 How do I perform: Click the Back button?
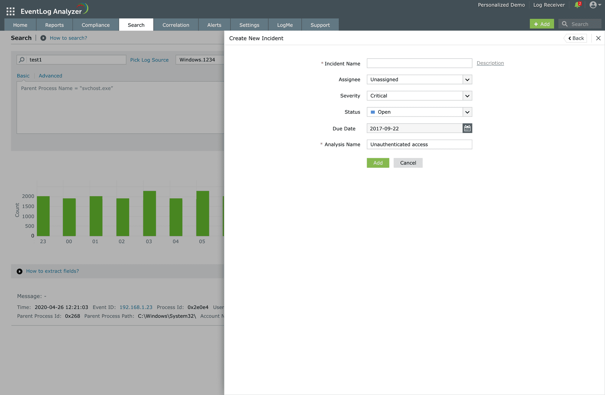pos(576,38)
